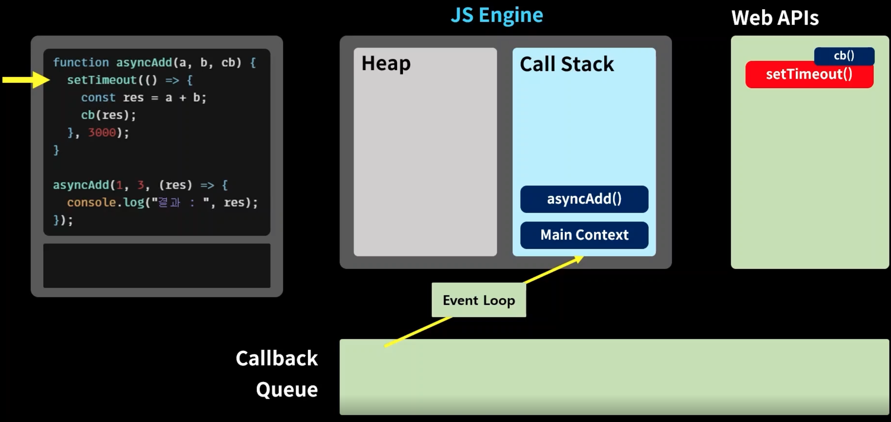
Task: Click the 3000 delay value in code
Action: 102,133
